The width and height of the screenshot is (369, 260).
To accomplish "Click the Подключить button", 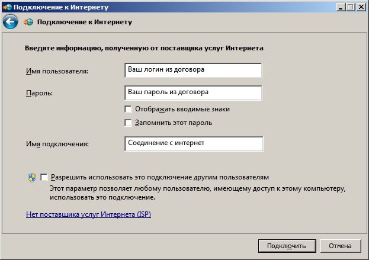I will click(287, 246).
